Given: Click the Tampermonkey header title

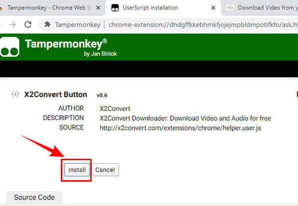Looking at the screenshot, I should click(66, 44).
